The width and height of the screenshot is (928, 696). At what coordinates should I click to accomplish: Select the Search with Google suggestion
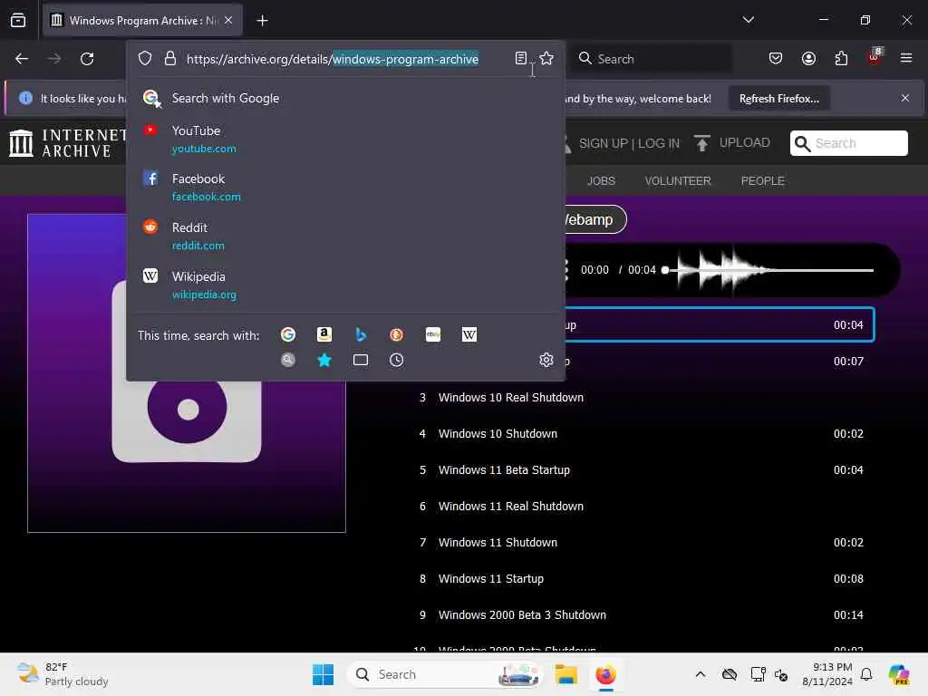(x=345, y=98)
